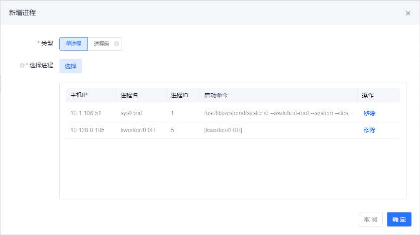
Task: Click the 主机IP column header
Action: 79,95
